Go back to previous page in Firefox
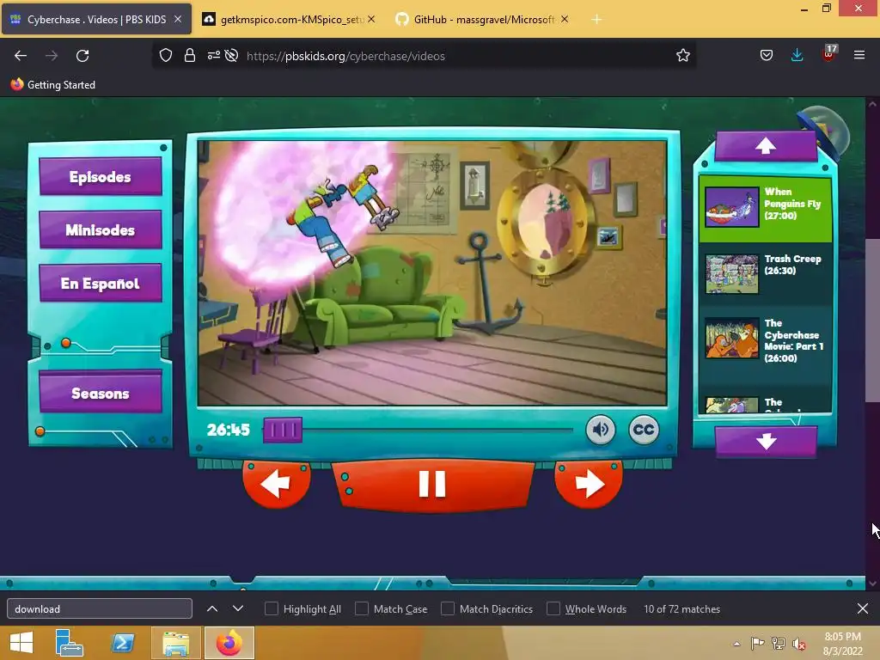Screen dimensions: 880x660 21,56
